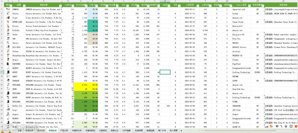The image size is (298, 133).
Task: Switch to the 品牌占比 sheet tab
Action: click(x=115, y=131)
